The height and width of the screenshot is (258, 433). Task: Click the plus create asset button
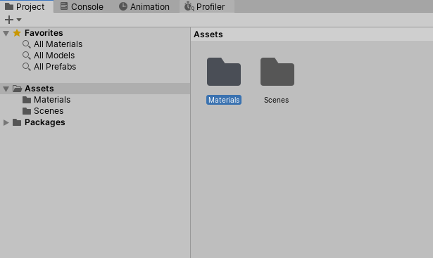(9, 20)
